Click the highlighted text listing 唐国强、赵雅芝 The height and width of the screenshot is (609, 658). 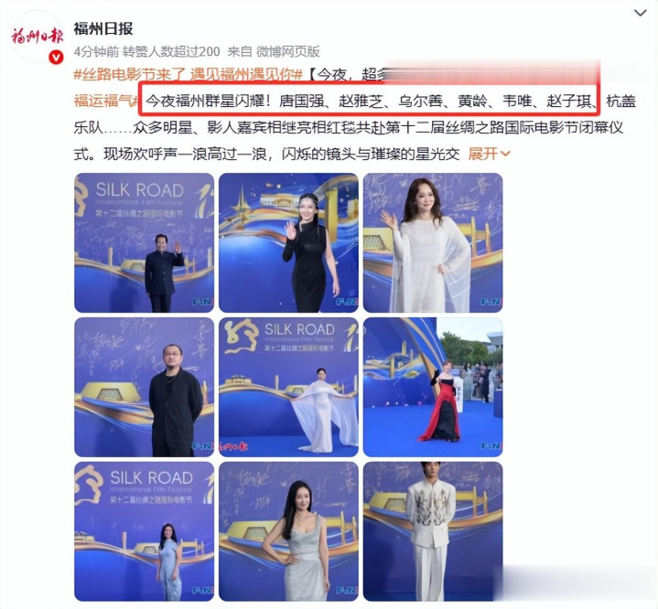[370, 101]
